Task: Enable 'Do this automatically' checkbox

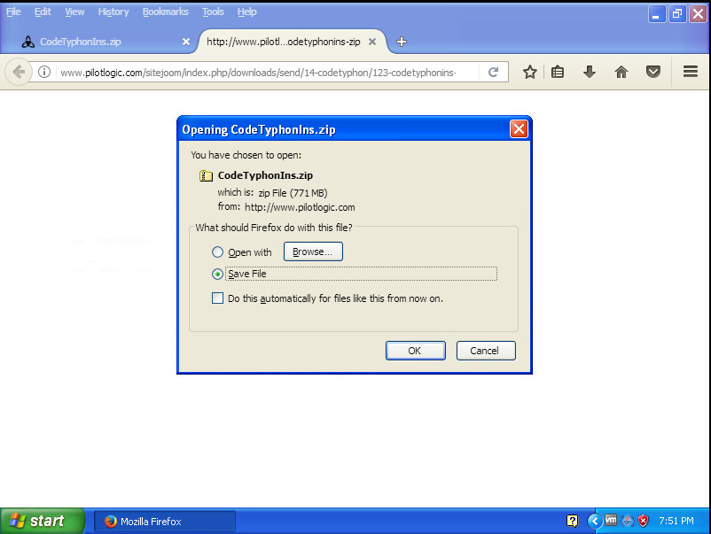Action: (x=218, y=298)
